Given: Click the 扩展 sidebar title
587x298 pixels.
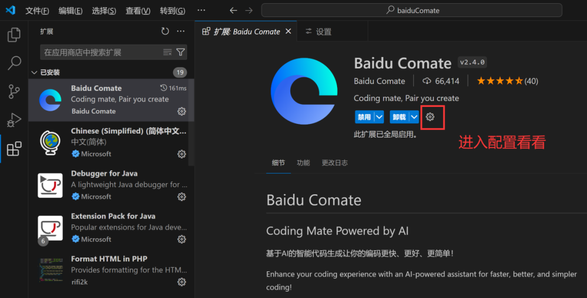Looking at the screenshot, I should tap(47, 31).
